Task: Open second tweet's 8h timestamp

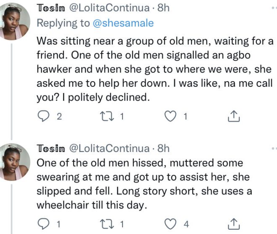Action: click(x=163, y=148)
